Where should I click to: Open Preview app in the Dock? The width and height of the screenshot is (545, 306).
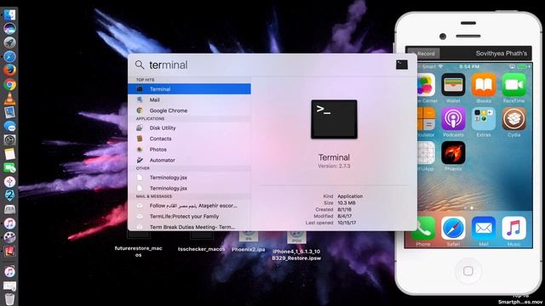pos(9,112)
